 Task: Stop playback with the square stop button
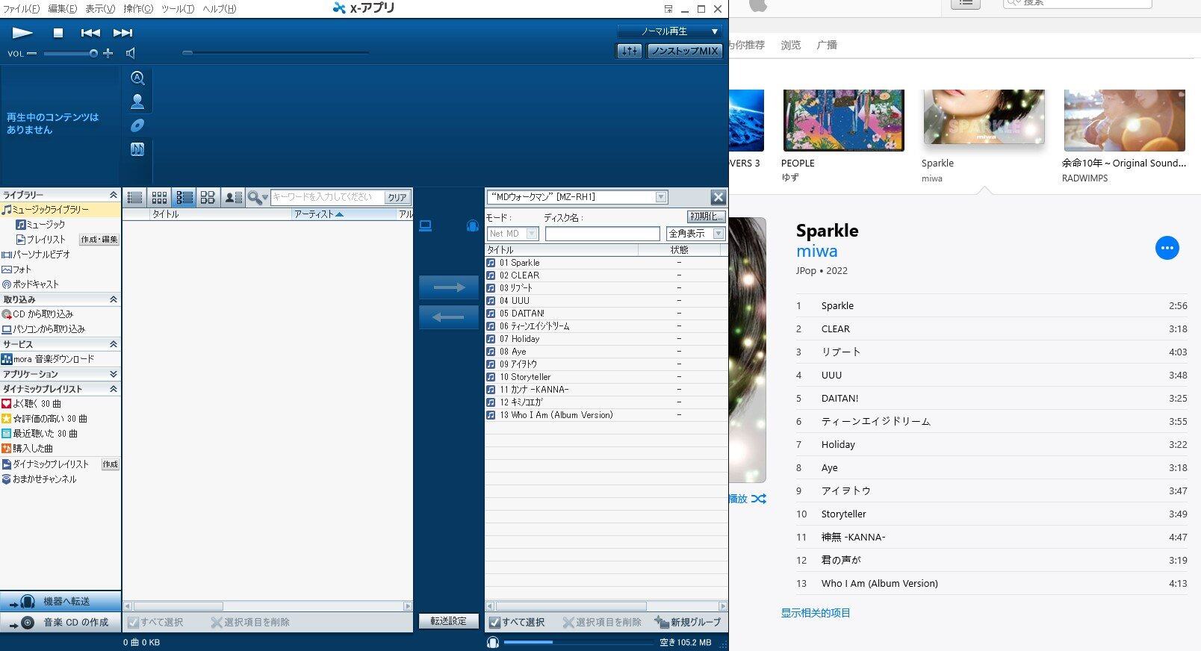[x=58, y=33]
